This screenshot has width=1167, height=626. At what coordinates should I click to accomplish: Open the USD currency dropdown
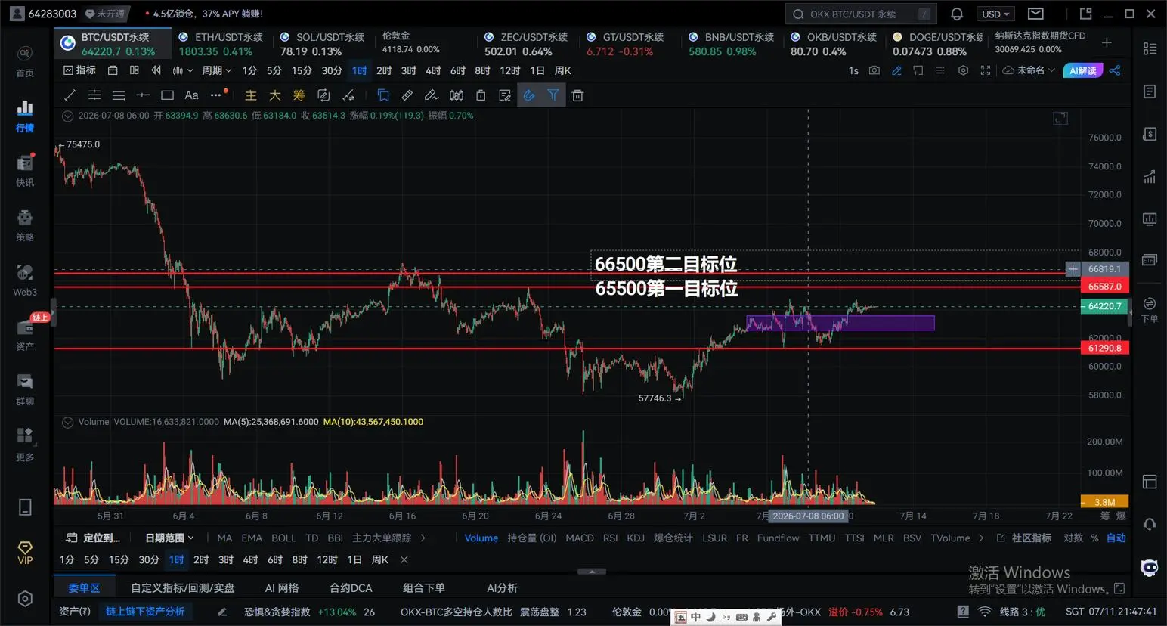tap(995, 14)
